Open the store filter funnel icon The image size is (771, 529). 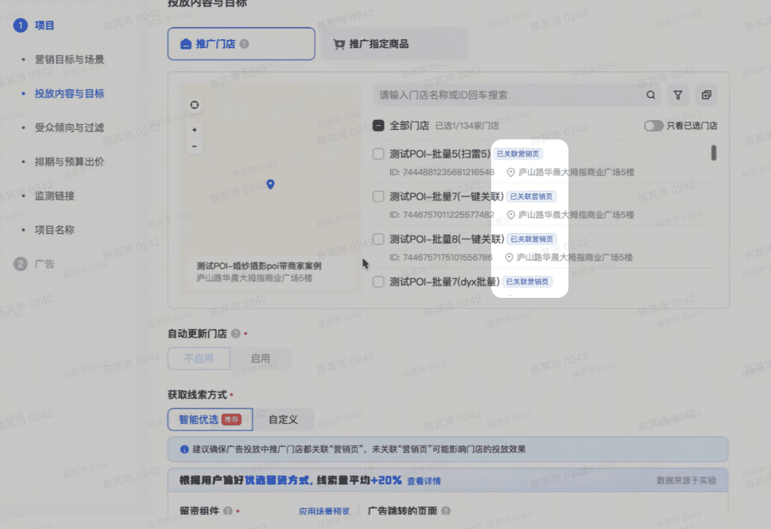(x=678, y=95)
